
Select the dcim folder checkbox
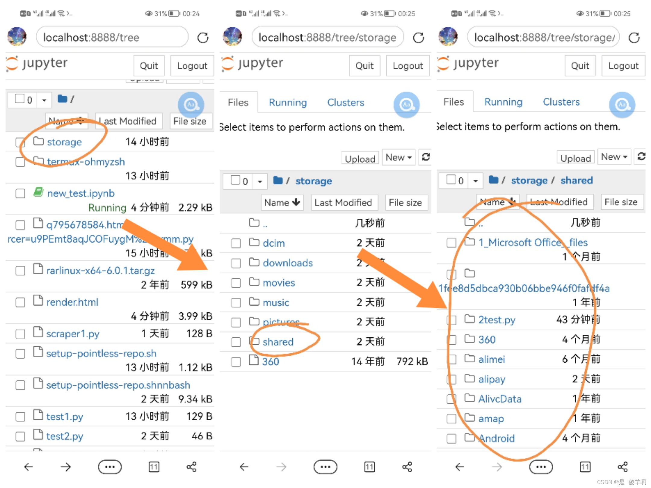point(236,243)
